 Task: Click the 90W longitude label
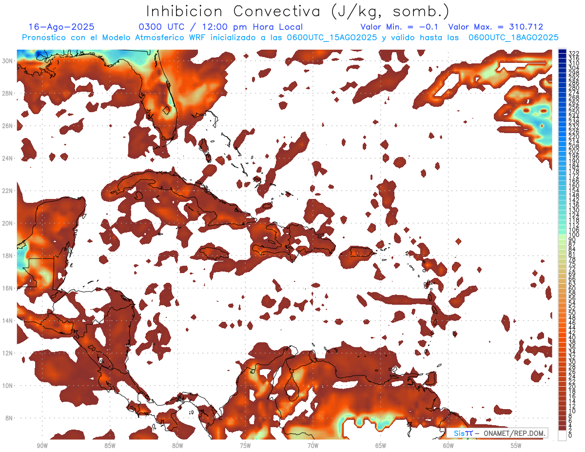(42, 446)
